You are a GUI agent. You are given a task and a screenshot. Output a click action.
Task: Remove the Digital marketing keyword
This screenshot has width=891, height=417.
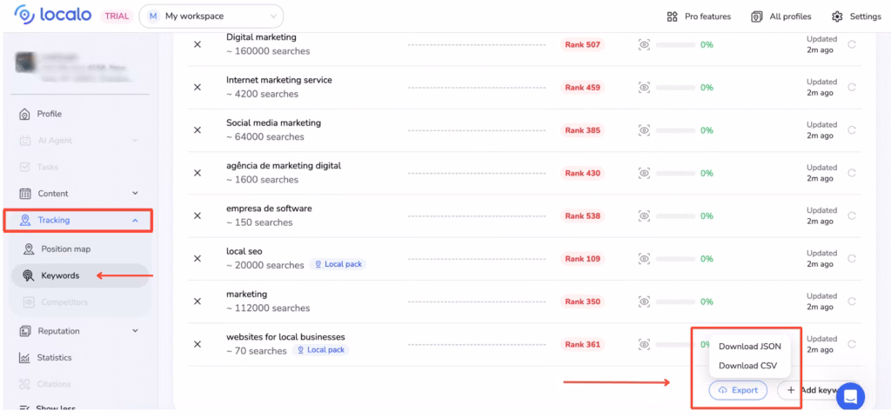pos(198,44)
